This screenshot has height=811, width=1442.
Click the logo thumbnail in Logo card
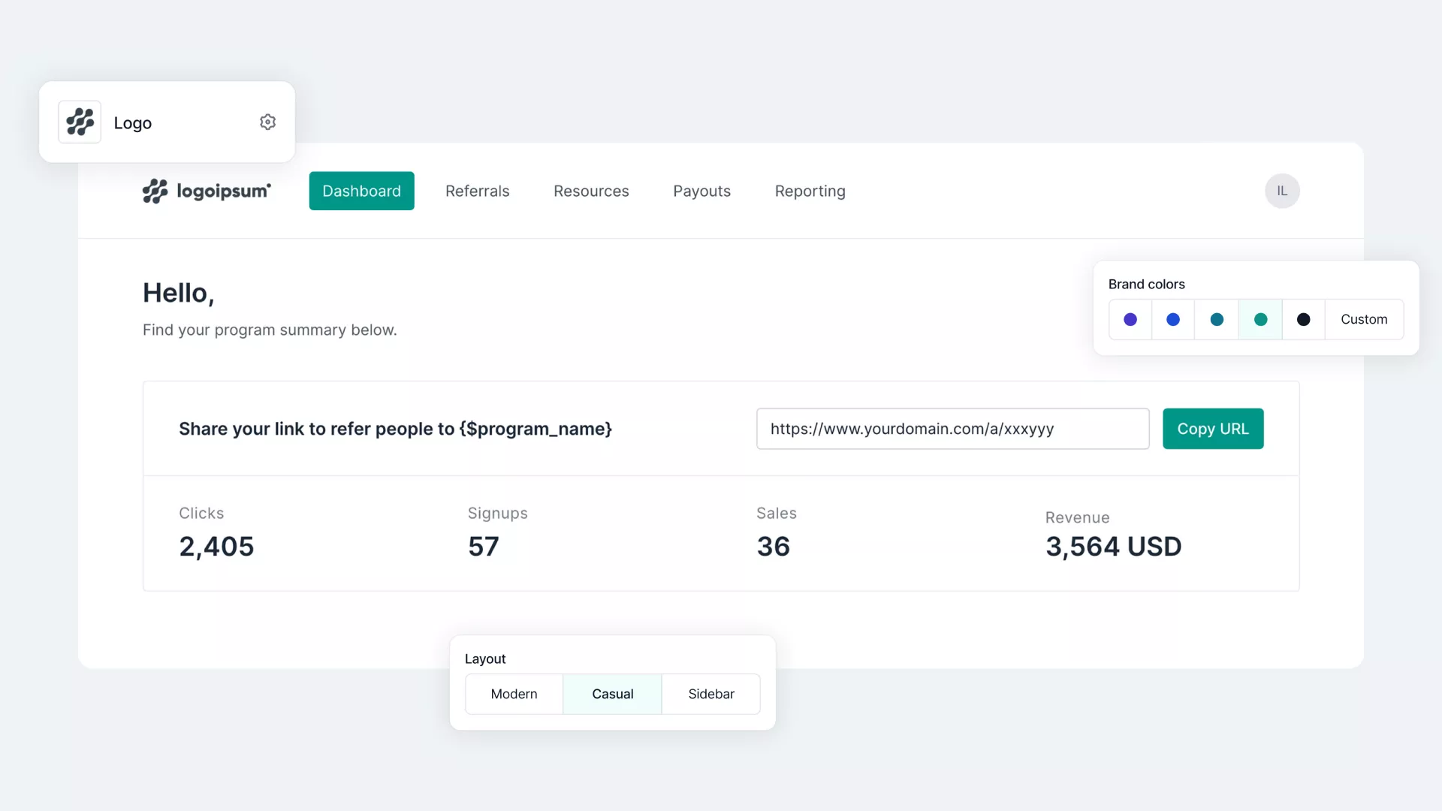coord(80,122)
